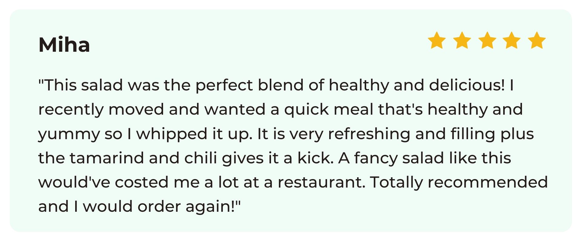The image size is (582, 242).
Task: Select the fifth (last) rating star
Action: [537, 40]
